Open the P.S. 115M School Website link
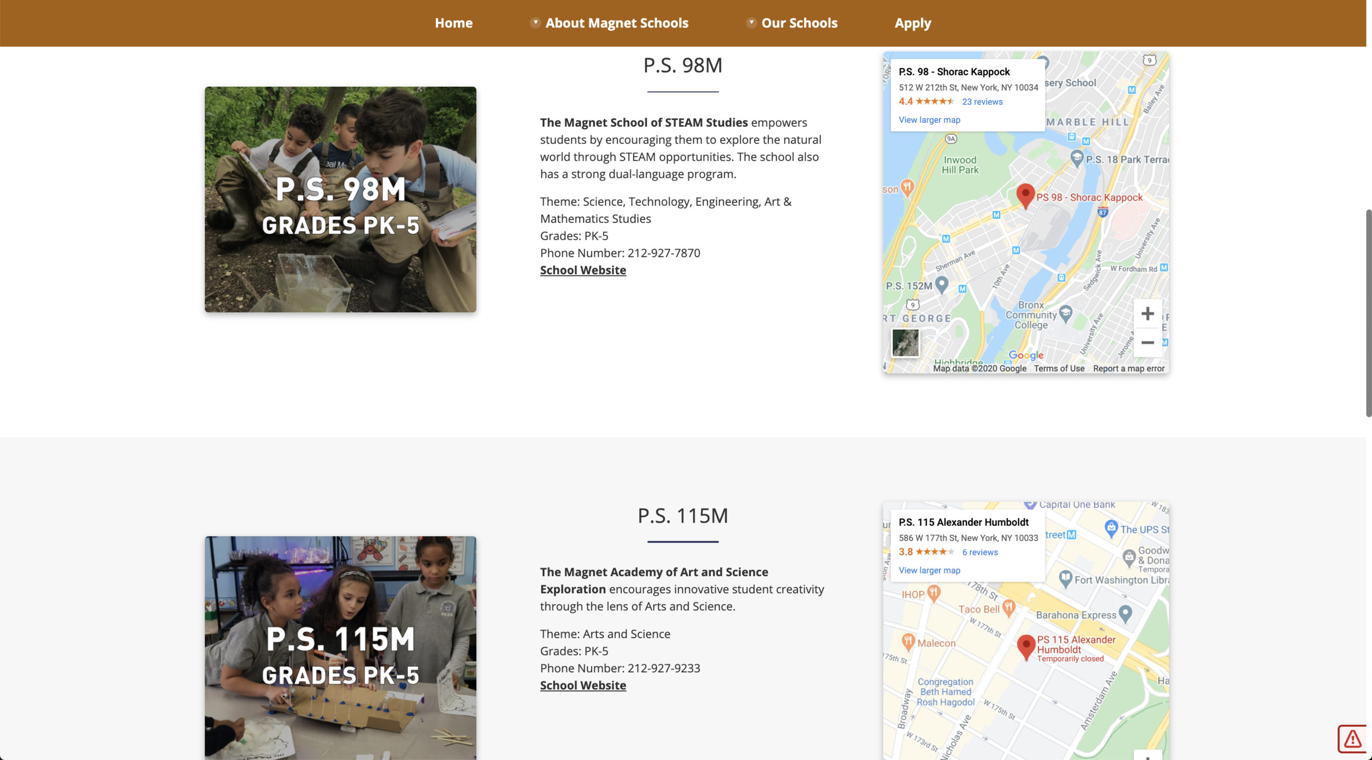 pyautogui.click(x=583, y=685)
